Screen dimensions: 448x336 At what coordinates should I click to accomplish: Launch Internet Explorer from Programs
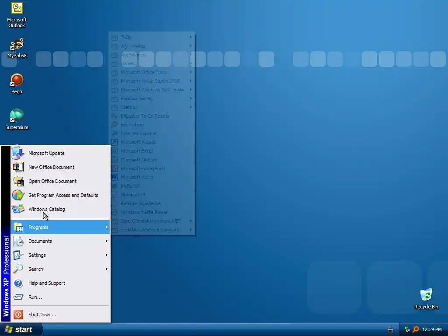click(x=152, y=133)
